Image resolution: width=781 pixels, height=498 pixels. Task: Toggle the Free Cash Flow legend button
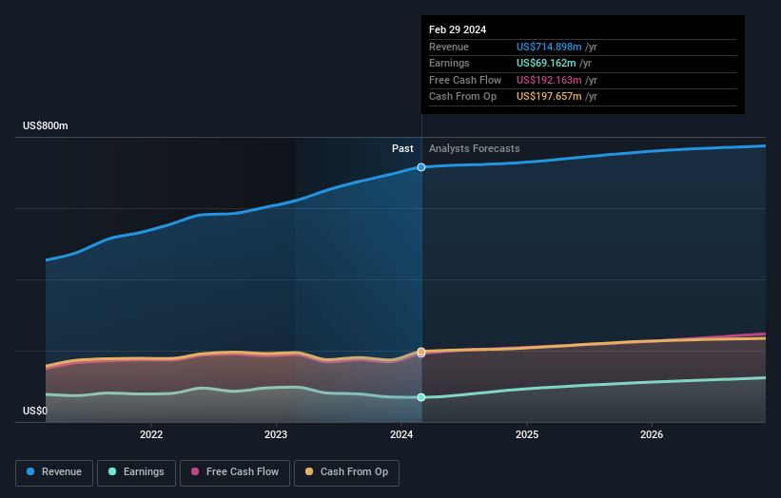point(235,472)
